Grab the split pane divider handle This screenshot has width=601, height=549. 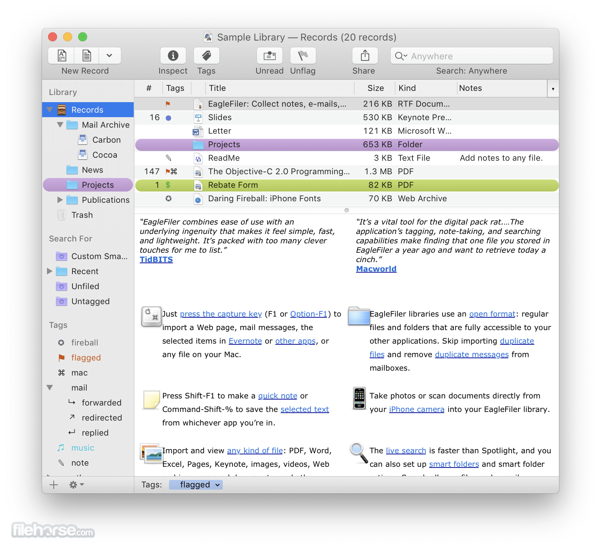(x=347, y=210)
